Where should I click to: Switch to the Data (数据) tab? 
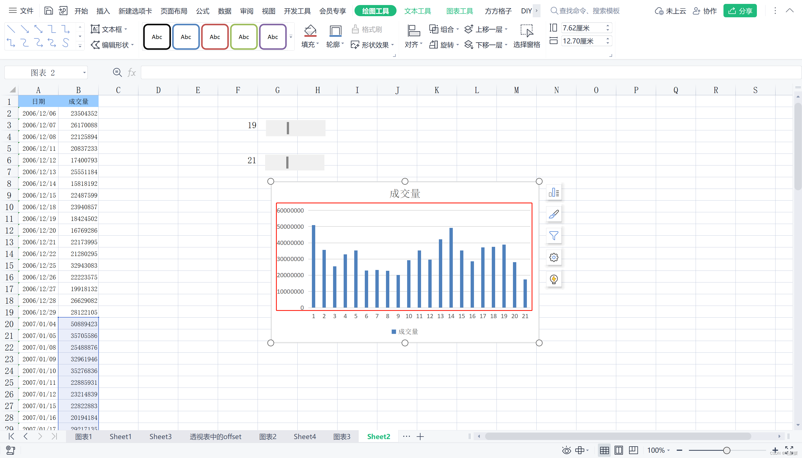225,11
